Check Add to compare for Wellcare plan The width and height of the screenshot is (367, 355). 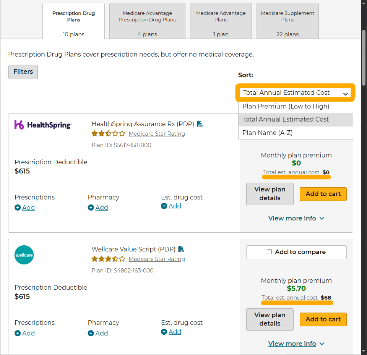270,252
